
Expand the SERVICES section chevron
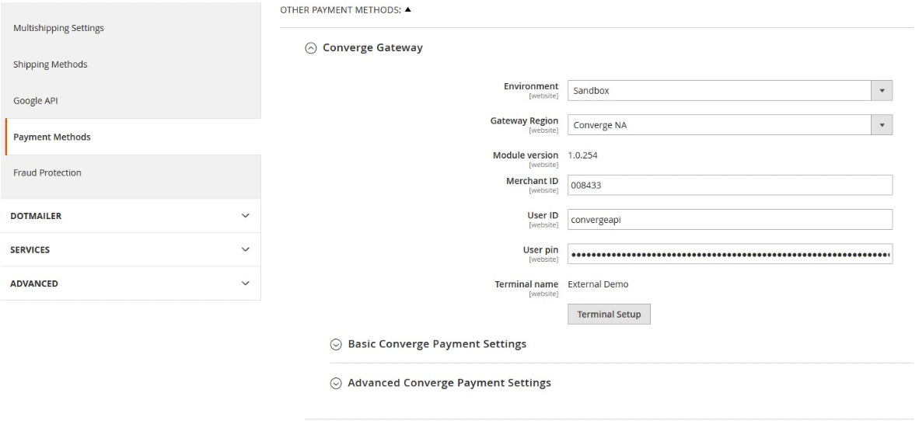[x=246, y=249]
